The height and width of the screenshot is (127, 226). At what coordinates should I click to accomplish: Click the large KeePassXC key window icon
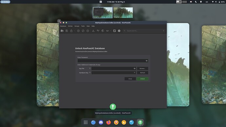(113, 107)
